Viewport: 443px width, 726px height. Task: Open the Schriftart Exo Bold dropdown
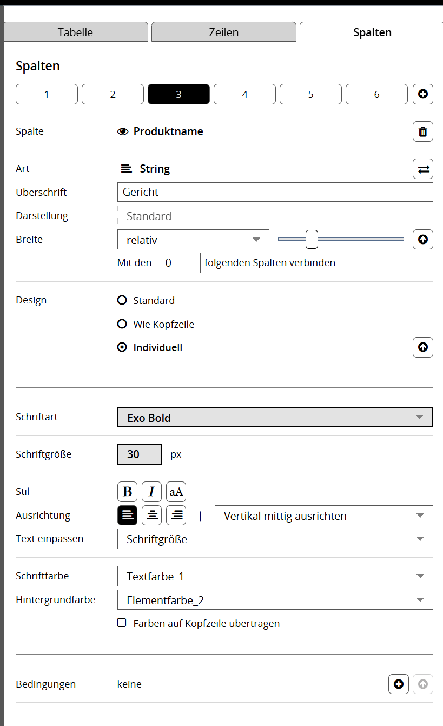pos(275,418)
